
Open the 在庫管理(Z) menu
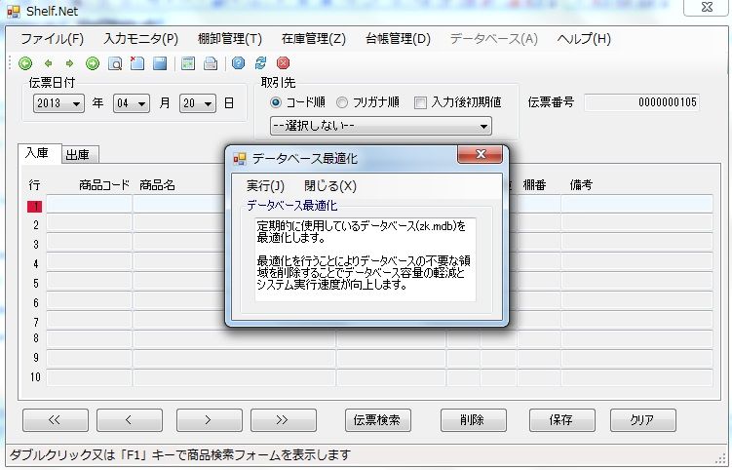tap(314, 39)
